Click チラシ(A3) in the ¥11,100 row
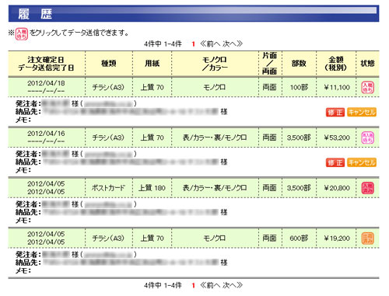The image size is (389, 296). [108, 88]
